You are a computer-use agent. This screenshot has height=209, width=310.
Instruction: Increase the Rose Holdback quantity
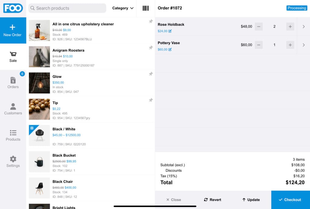290,27
